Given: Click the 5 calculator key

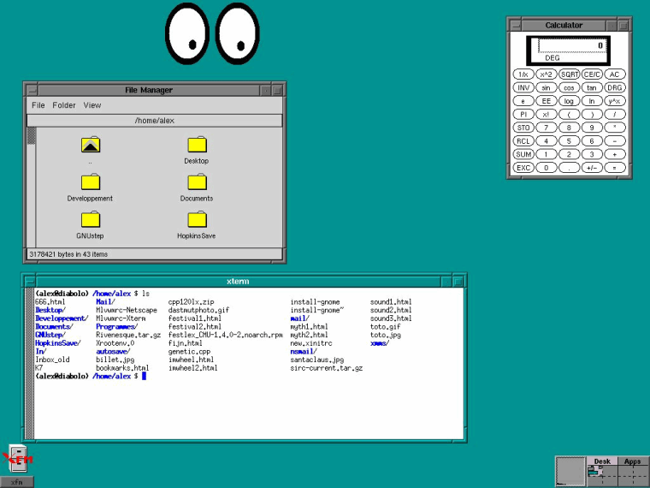Looking at the screenshot, I should [569, 140].
